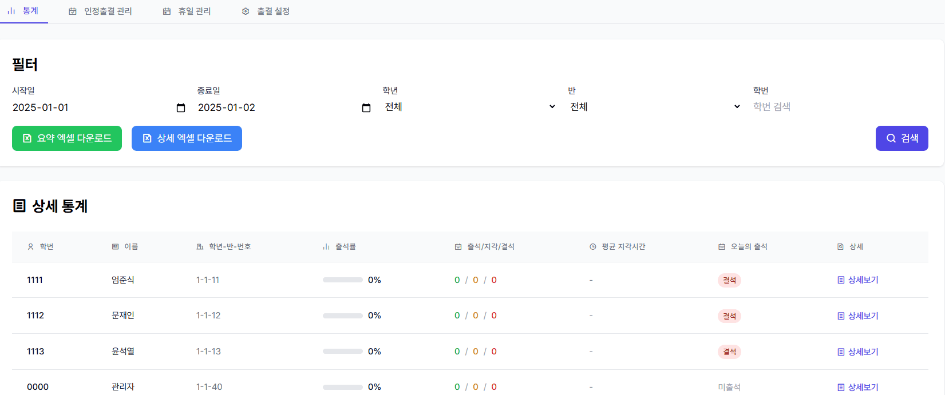The image size is (945, 395).
Task: Open the start date calendar picker icon
Action: point(181,108)
